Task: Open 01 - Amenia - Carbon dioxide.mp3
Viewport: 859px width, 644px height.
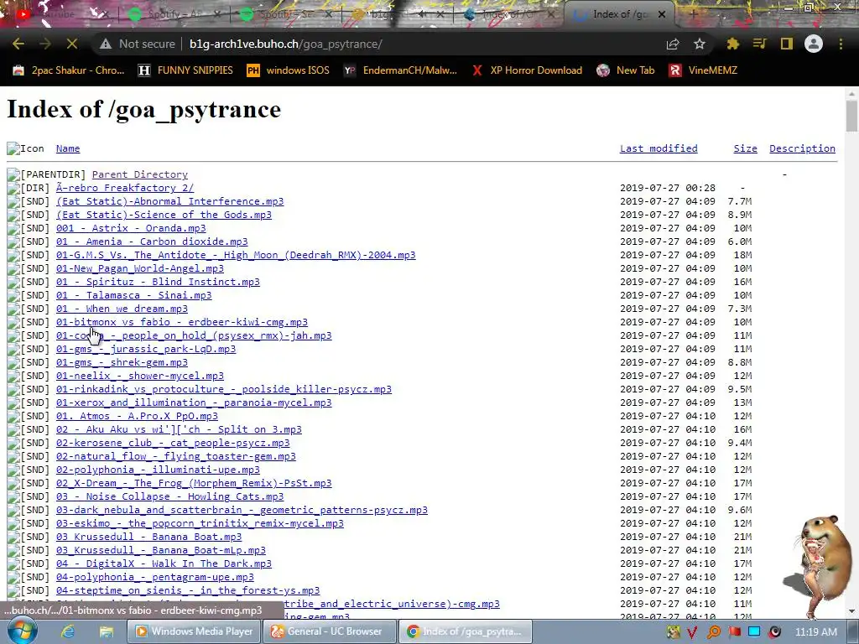Action: tap(152, 241)
